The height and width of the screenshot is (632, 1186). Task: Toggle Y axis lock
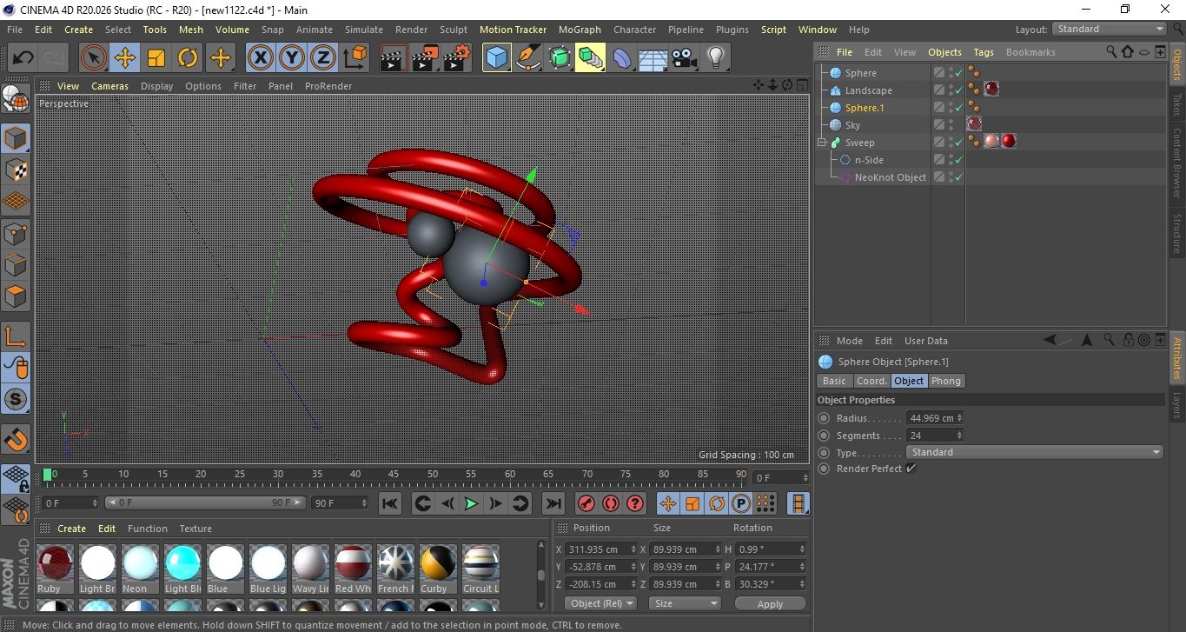[x=292, y=58]
